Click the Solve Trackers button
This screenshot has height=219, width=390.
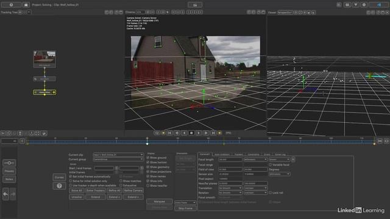[96, 190]
